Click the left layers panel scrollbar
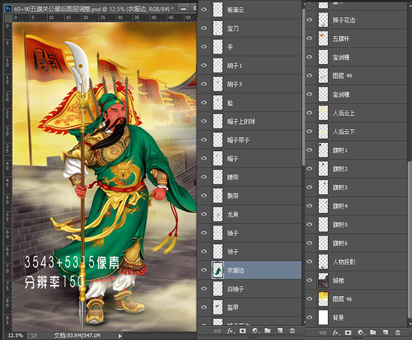412x340 pixels. click(303, 87)
